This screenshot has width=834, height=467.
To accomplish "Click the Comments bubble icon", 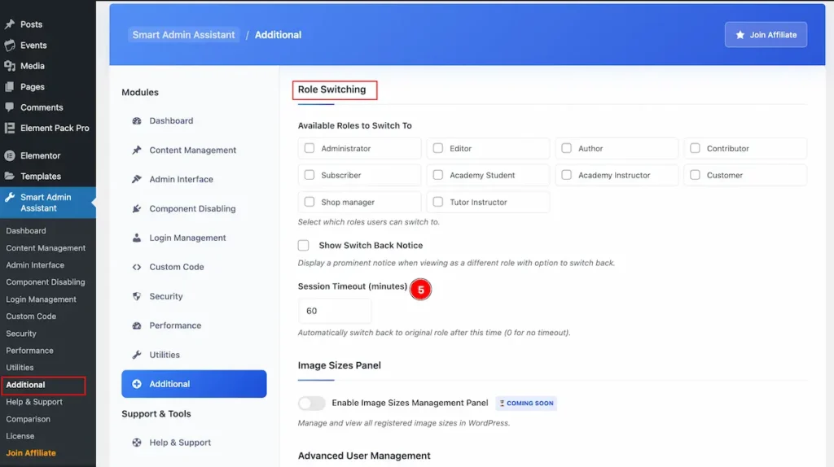I will [x=10, y=107].
